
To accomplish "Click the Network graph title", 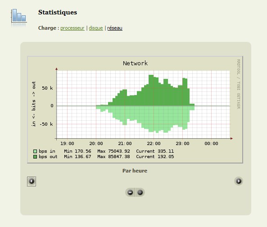I will 135,64.
